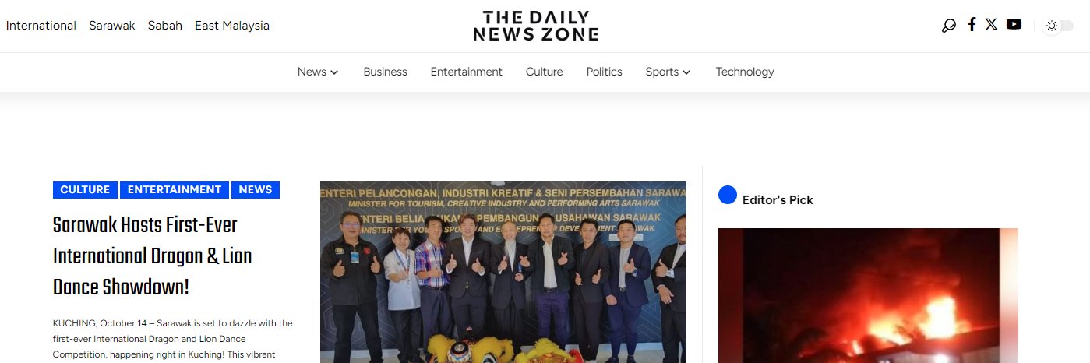Visit the Facebook page icon

click(x=972, y=24)
